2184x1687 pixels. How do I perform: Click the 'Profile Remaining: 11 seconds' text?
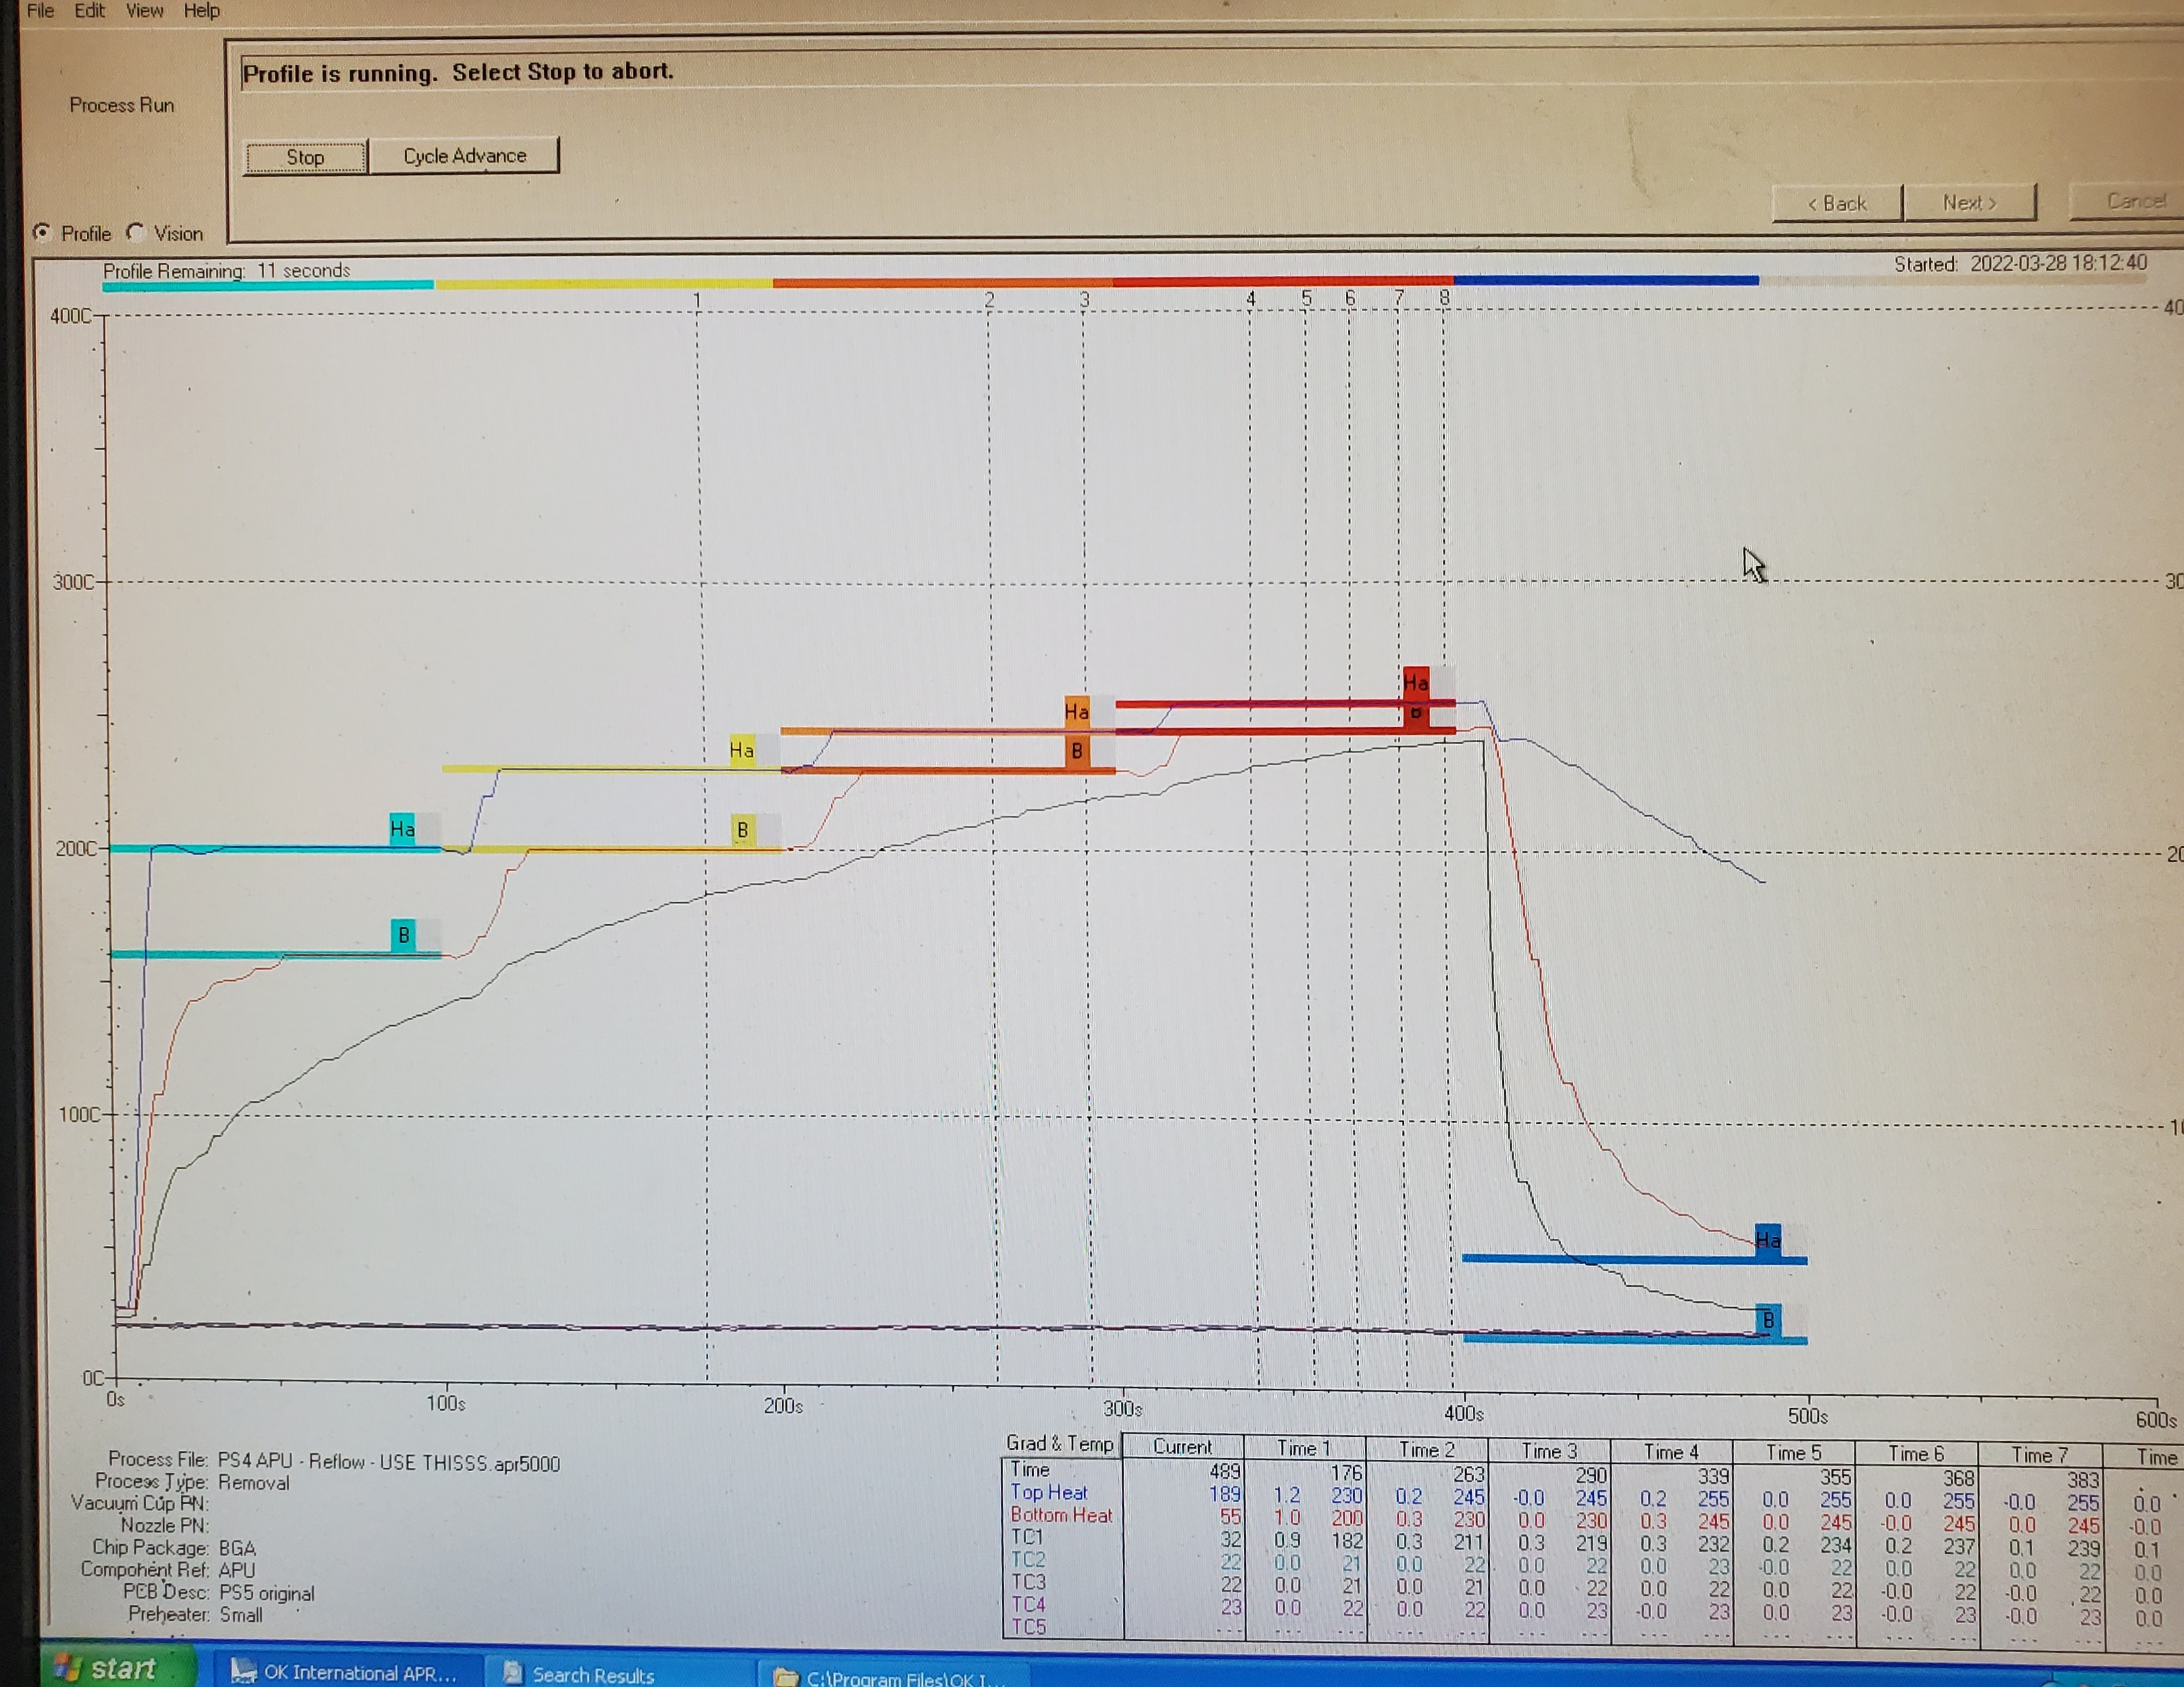[x=227, y=271]
